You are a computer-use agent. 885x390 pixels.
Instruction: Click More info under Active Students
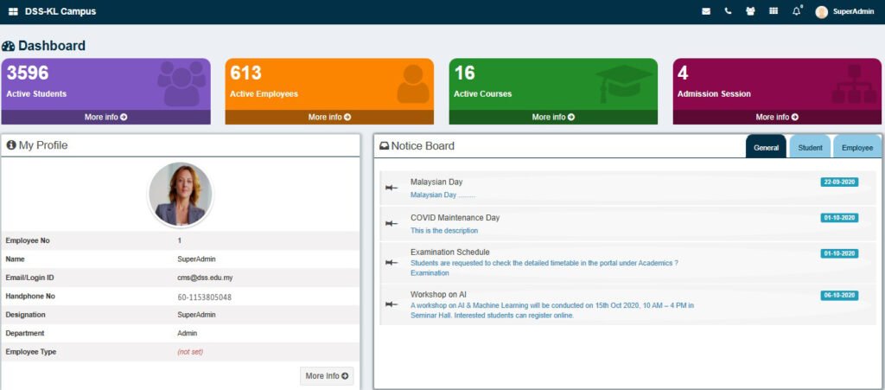[105, 117]
